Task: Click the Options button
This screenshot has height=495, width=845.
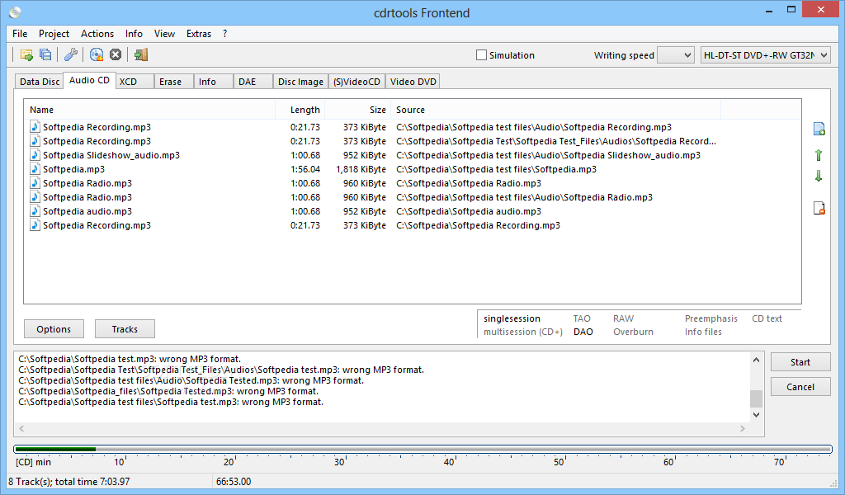Action: click(54, 329)
